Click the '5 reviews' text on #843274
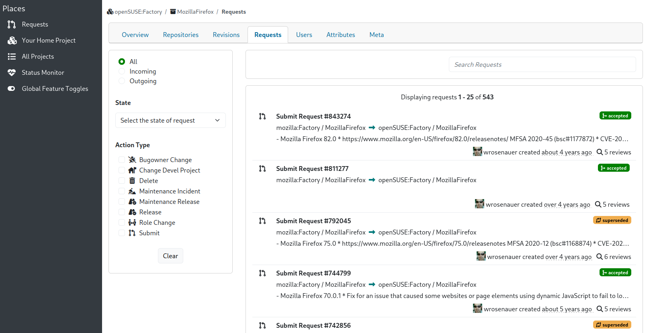This screenshot has height=333, width=659. pyautogui.click(x=618, y=152)
